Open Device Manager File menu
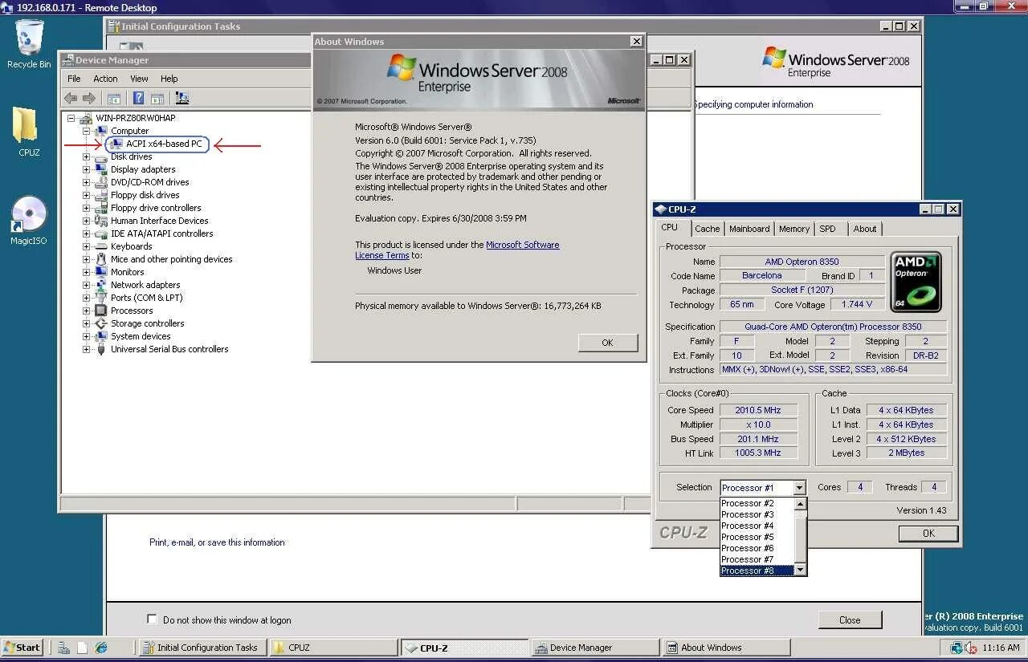Screen dimensions: 1028x662 tap(74, 79)
